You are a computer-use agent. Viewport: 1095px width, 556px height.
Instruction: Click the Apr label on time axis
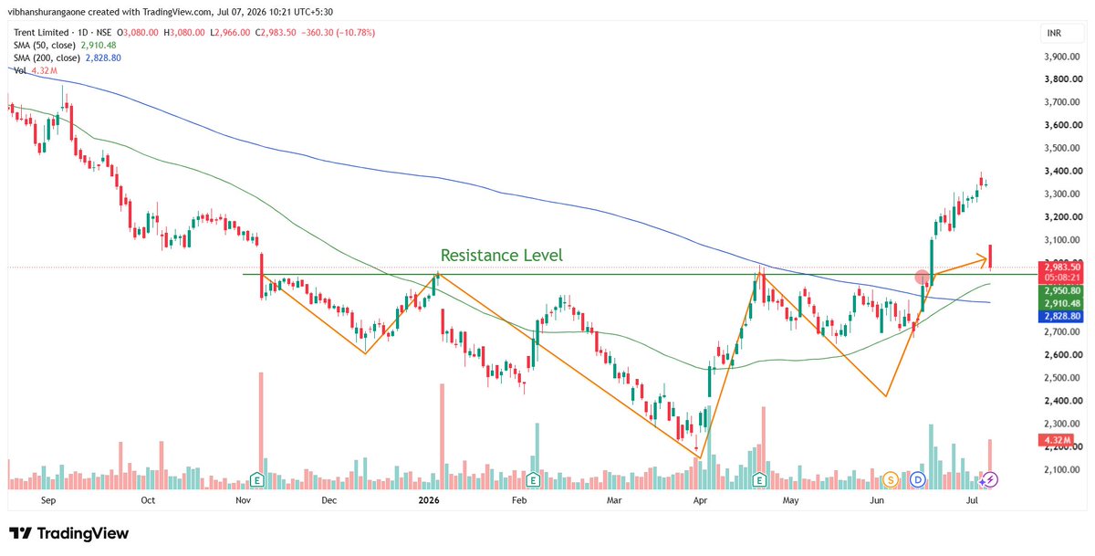click(700, 500)
